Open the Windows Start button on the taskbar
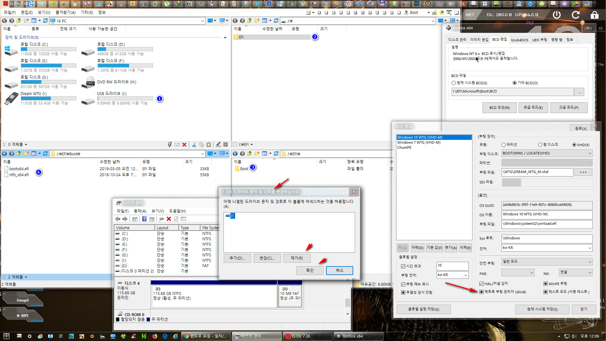This screenshot has height=341, width=606. tap(6, 336)
